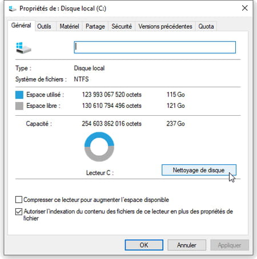Viewport: 257px width, 259px height.
Task: Focus the drive name text field
Action: point(155,47)
